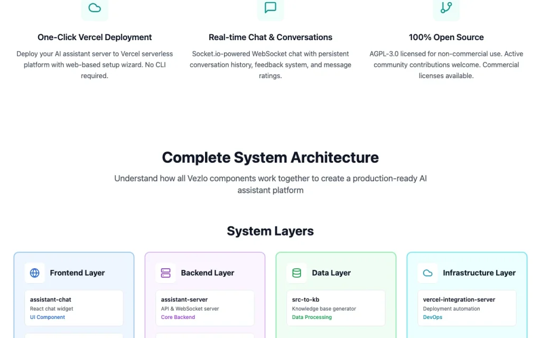Screen dimensions: 541x338
Task: Click the cloud icon in Infrastructure Layer
Action: (428, 273)
